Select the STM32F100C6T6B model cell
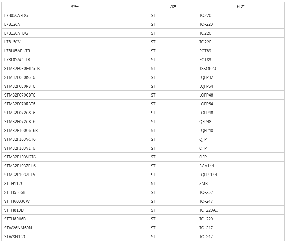286x242 pixels. [x=75, y=131]
